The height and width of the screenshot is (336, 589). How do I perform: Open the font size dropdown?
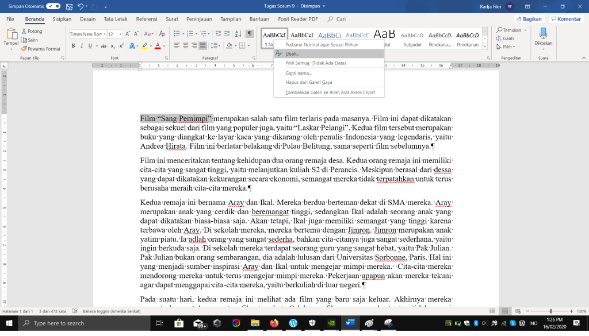pos(120,34)
